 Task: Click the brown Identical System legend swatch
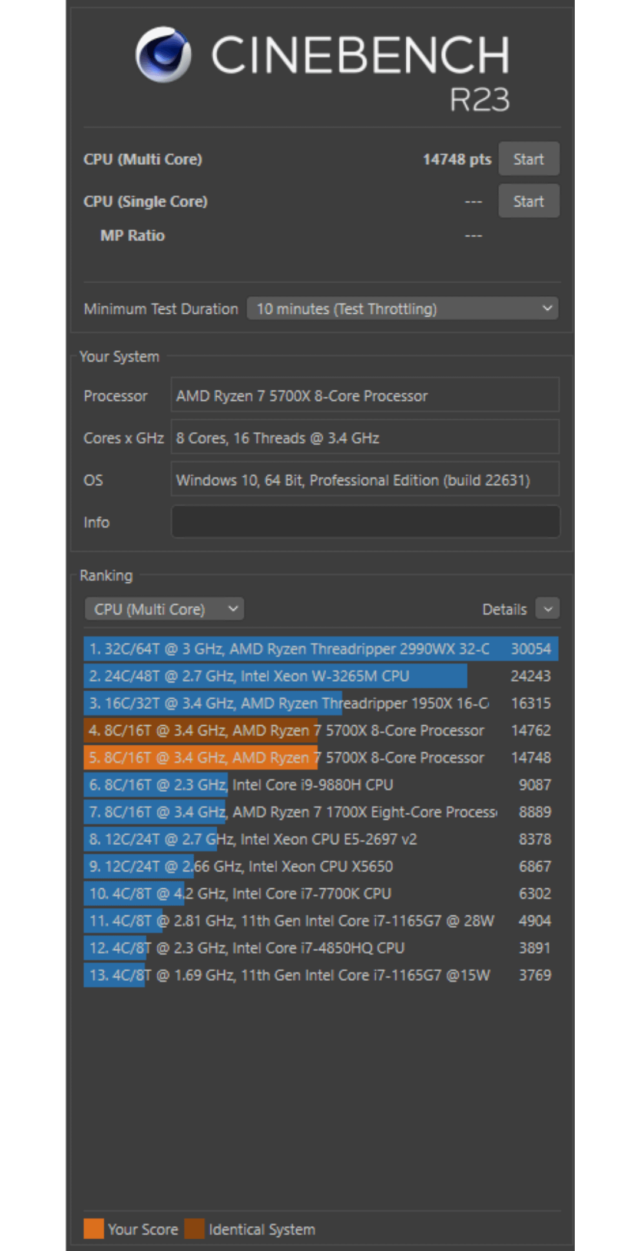(x=194, y=1229)
